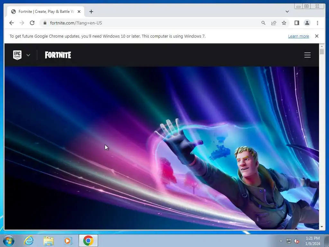Dismiss the Chrome update notification bar
The width and height of the screenshot is (329, 247).
tap(317, 36)
